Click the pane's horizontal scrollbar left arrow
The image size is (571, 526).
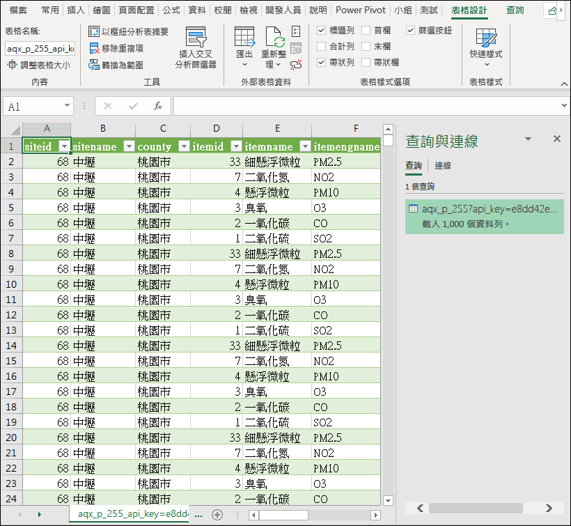pyautogui.click(x=420, y=508)
